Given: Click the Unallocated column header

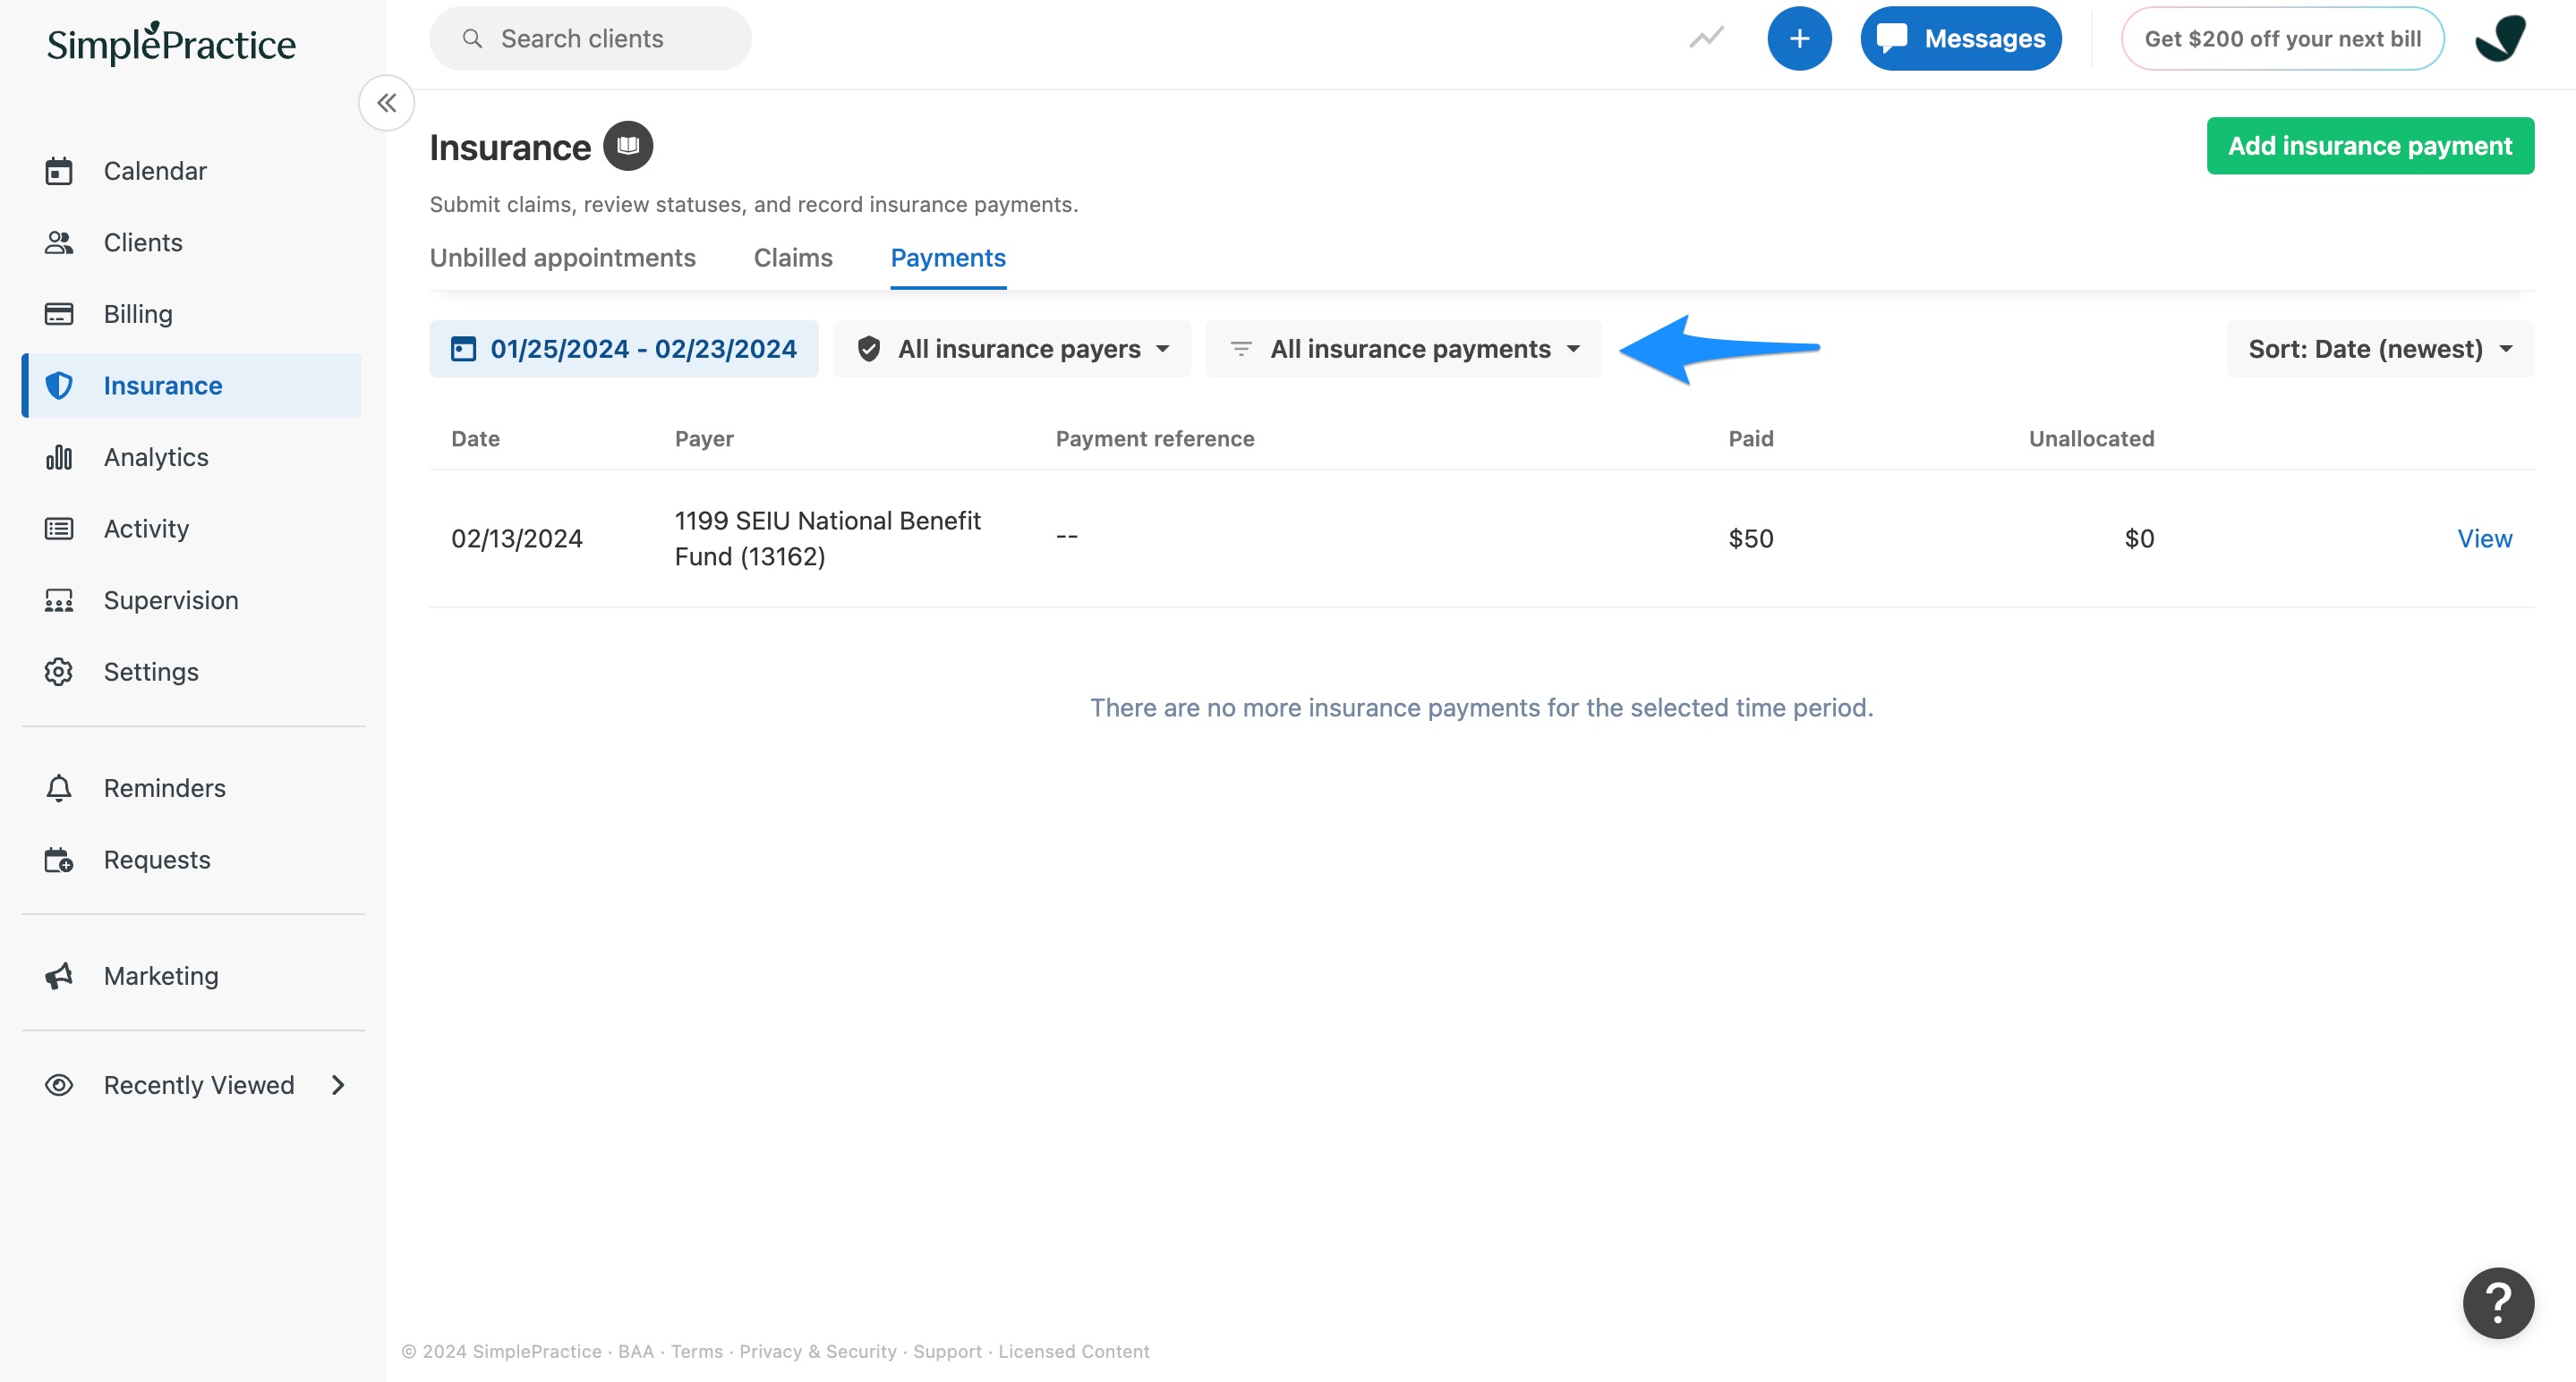Looking at the screenshot, I should click(x=2091, y=438).
